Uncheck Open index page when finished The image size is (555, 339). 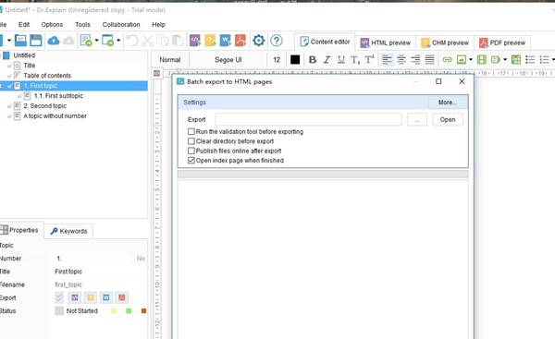coord(191,160)
